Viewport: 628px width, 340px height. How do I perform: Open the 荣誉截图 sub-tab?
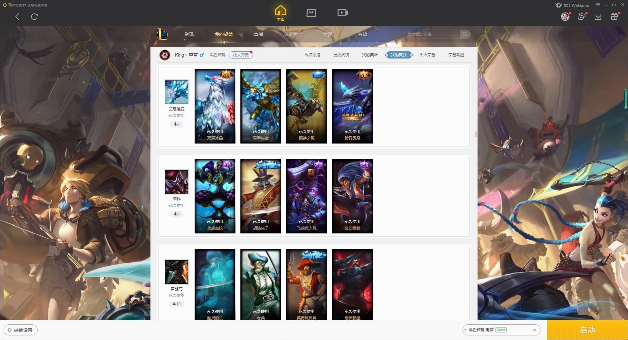[456, 55]
